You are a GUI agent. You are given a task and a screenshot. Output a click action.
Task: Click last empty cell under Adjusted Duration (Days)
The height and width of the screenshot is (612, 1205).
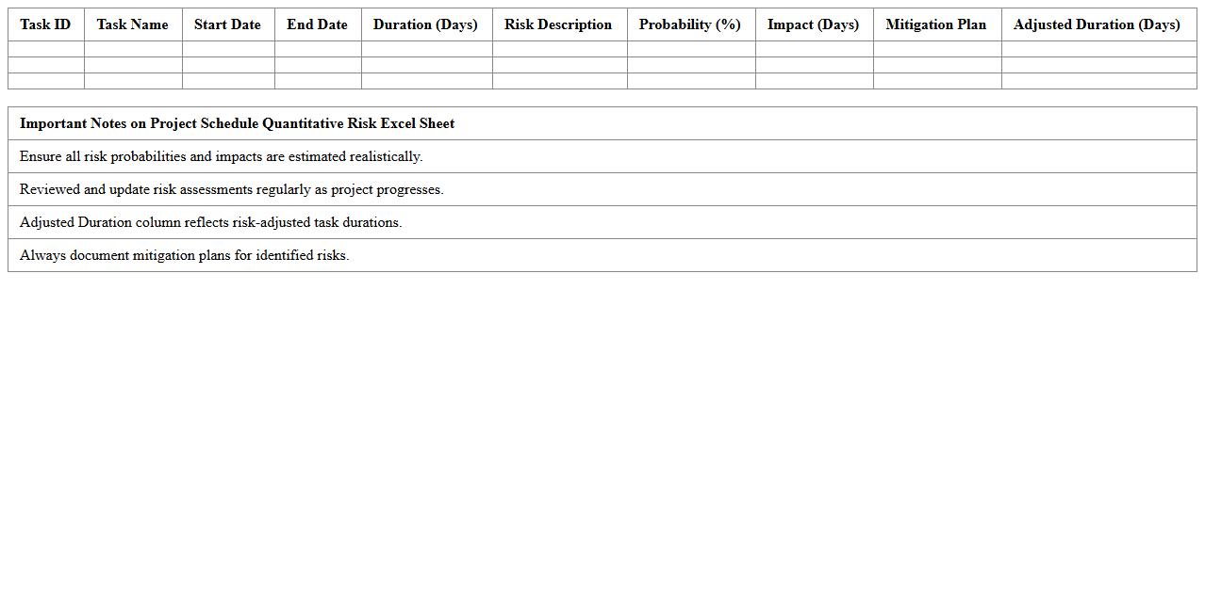pyautogui.click(x=1098, y=81)
